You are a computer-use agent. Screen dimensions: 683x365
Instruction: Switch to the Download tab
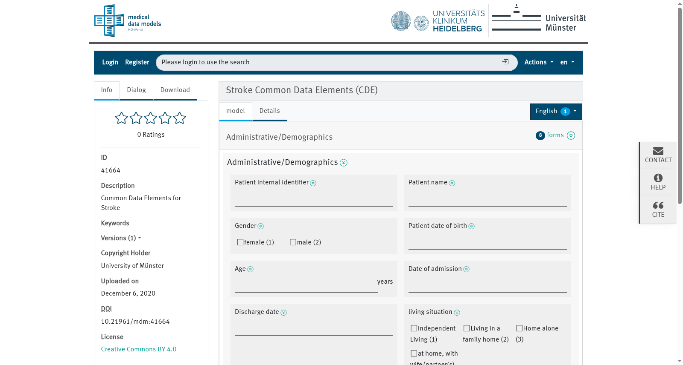175,90
